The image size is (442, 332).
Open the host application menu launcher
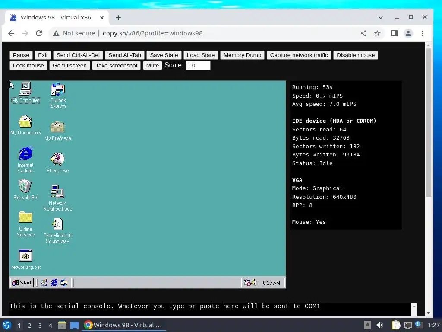(x=7, y=325)
